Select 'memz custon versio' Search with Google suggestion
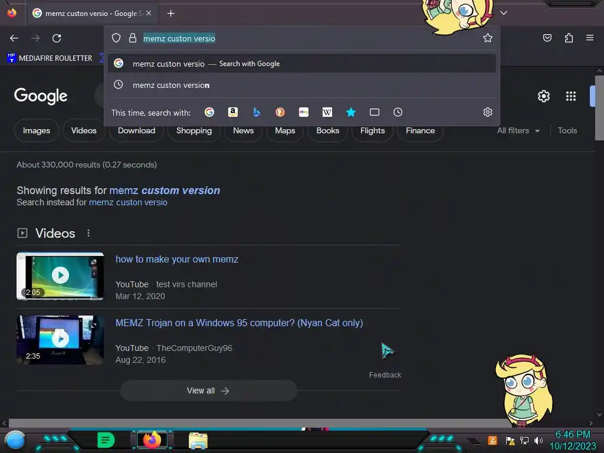This screenshot has width=604, height=453. [302, 64]
